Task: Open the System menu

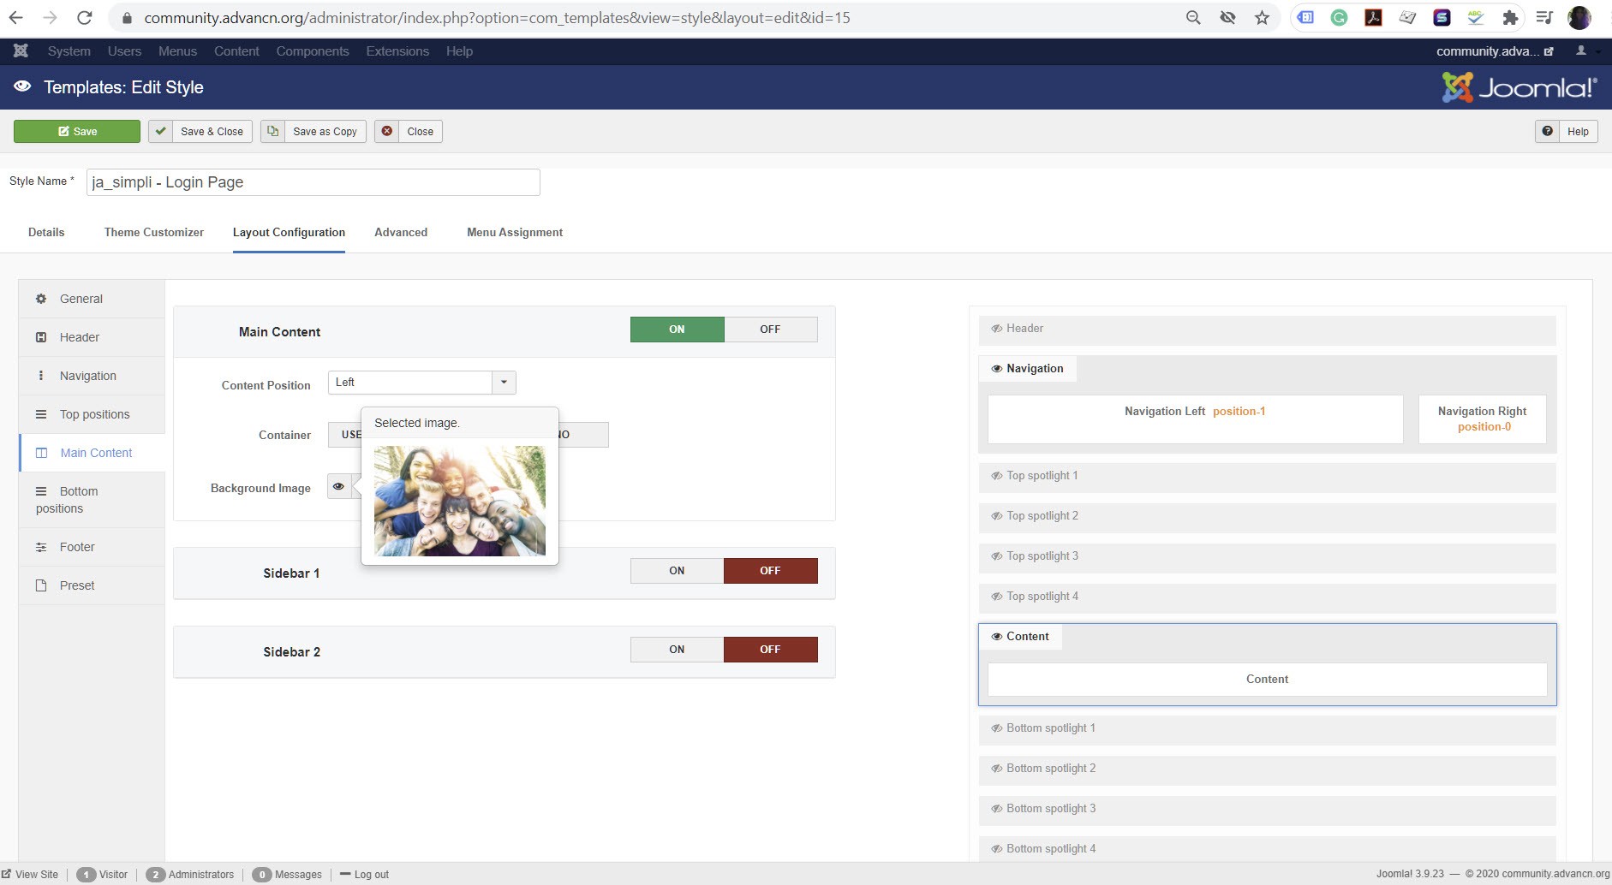Action: tap(69, 51)
